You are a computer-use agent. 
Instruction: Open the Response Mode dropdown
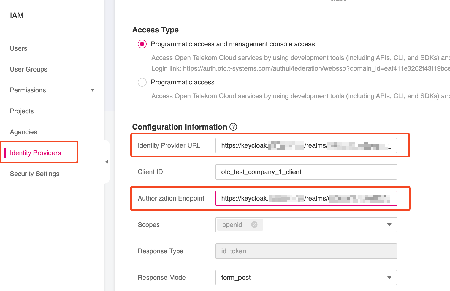(389, 278)
